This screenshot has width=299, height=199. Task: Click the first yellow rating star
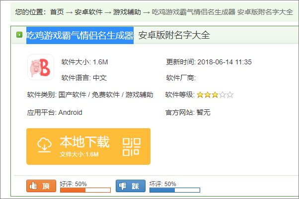pos(200,95)
